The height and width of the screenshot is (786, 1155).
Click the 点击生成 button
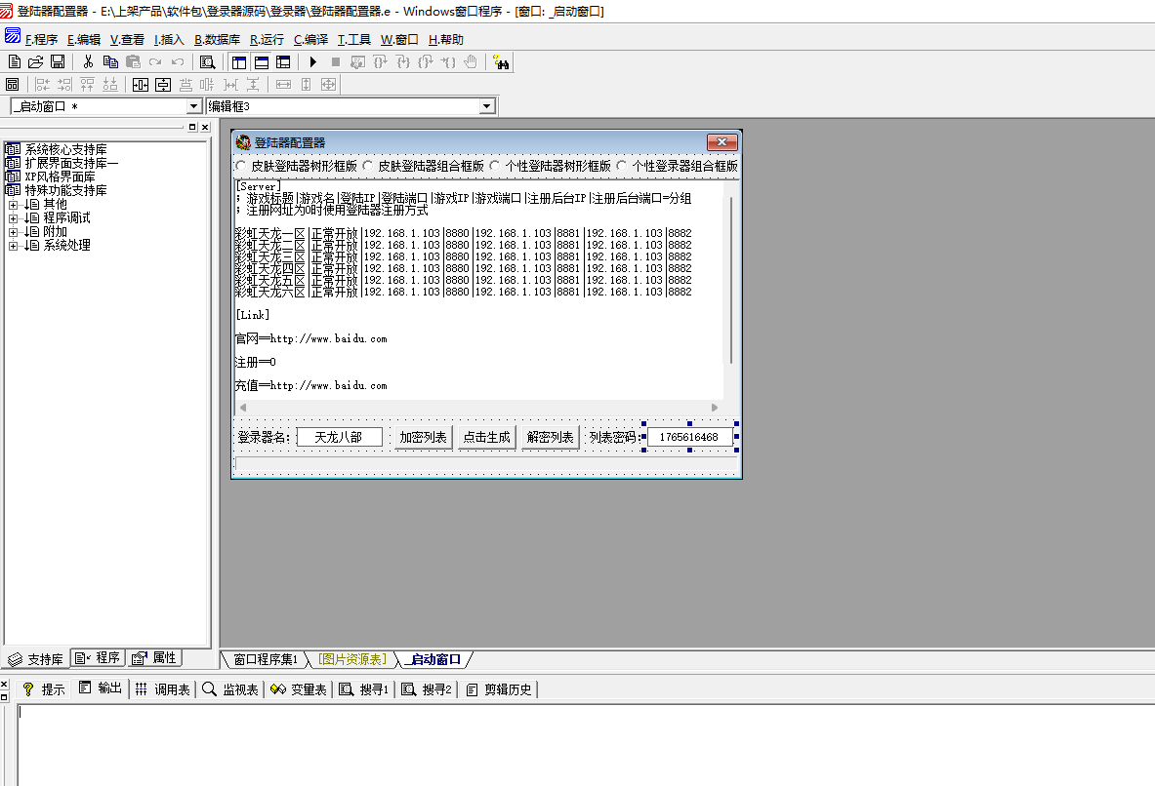[486, 437]
